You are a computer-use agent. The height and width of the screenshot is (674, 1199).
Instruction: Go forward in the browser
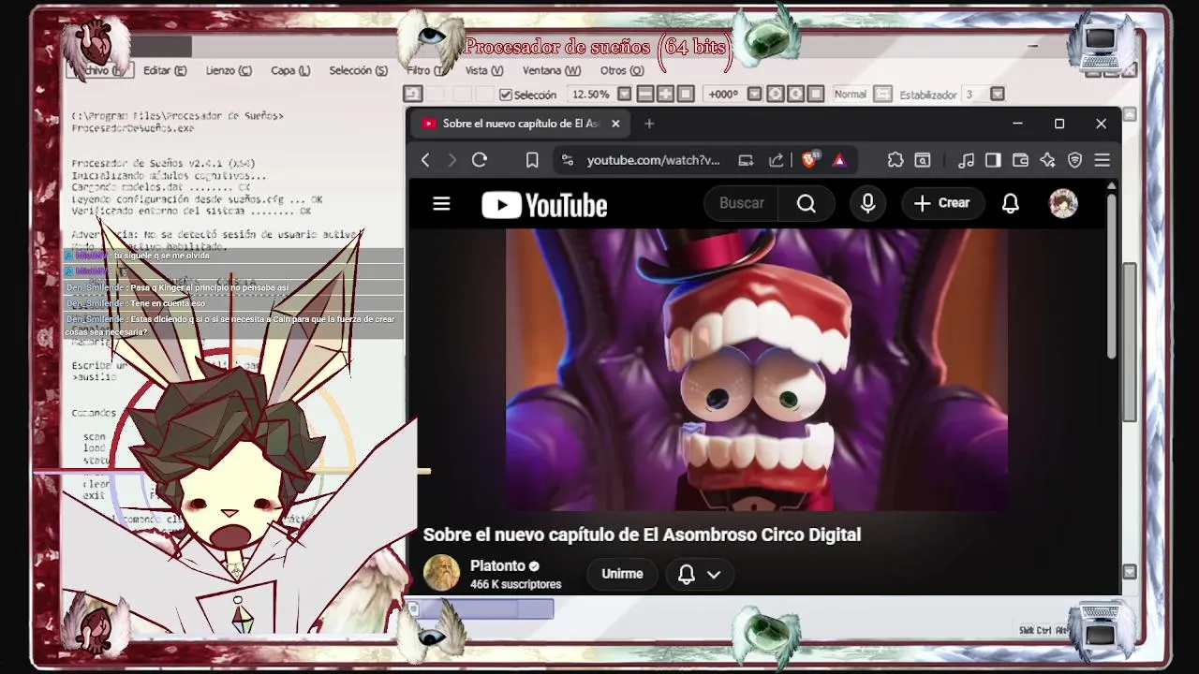click(451, 160)
